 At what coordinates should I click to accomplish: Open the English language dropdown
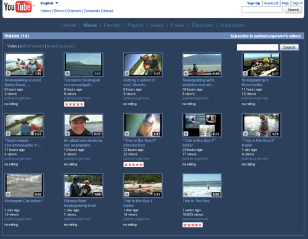[49, 3]
